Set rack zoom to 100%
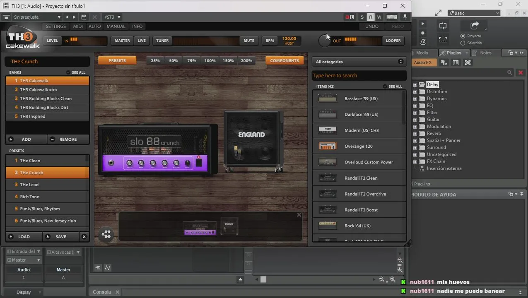The width and height of the screenshot is (528, 298). pos(210,60)
